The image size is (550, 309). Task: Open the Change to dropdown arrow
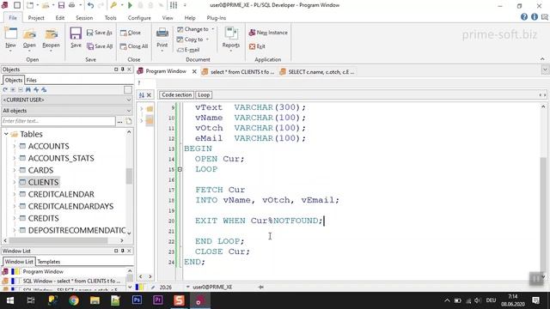click(212, 29)
